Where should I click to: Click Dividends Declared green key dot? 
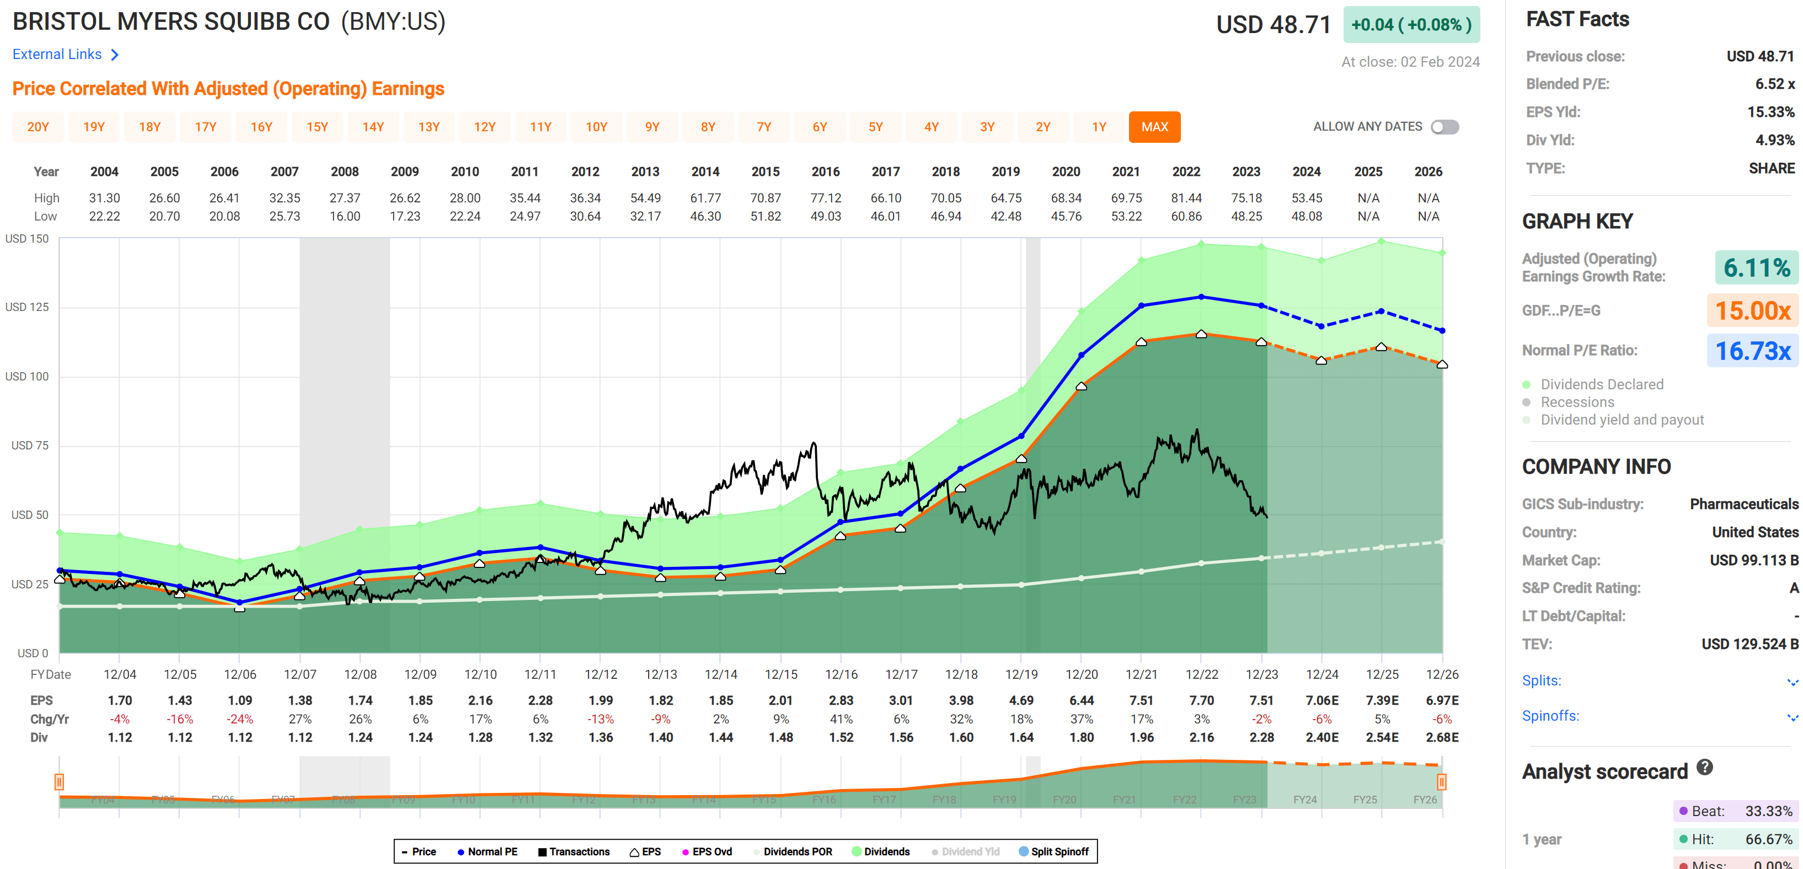(1527, 385)
